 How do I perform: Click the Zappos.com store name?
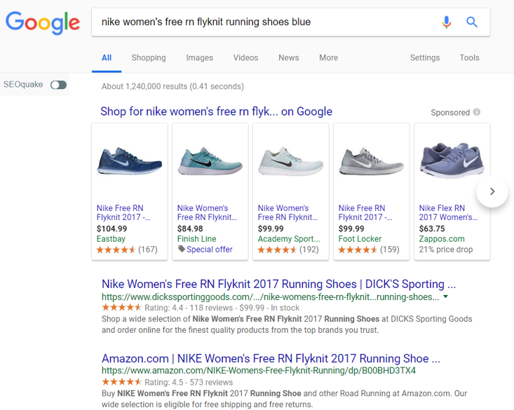[x=442, y=239]
